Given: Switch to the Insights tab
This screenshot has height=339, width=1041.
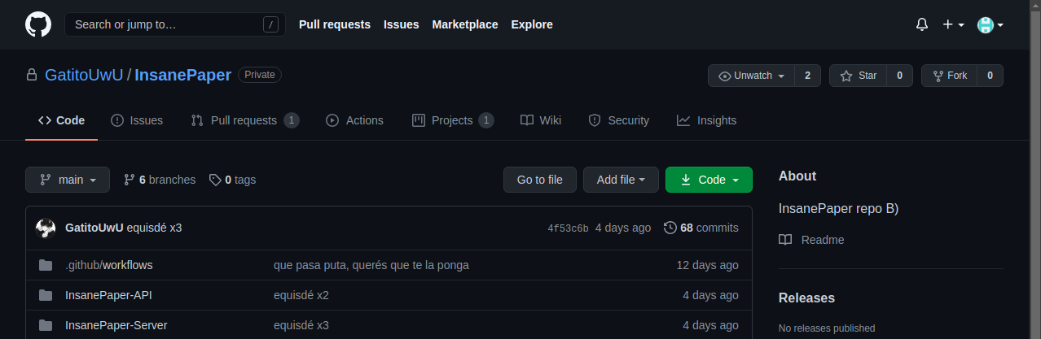Looking at the screenshot, I should 706,120.
